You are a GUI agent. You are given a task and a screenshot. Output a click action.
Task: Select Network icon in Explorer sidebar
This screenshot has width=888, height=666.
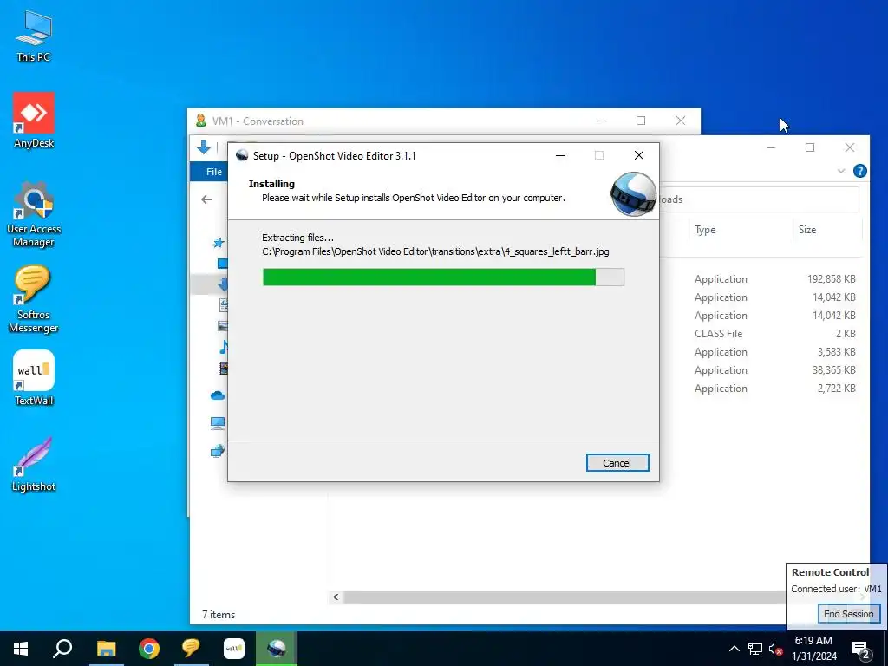point(218,451)
